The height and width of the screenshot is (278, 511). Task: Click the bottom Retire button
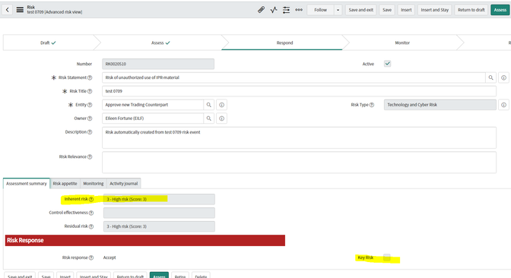click(x=180, y=276)
